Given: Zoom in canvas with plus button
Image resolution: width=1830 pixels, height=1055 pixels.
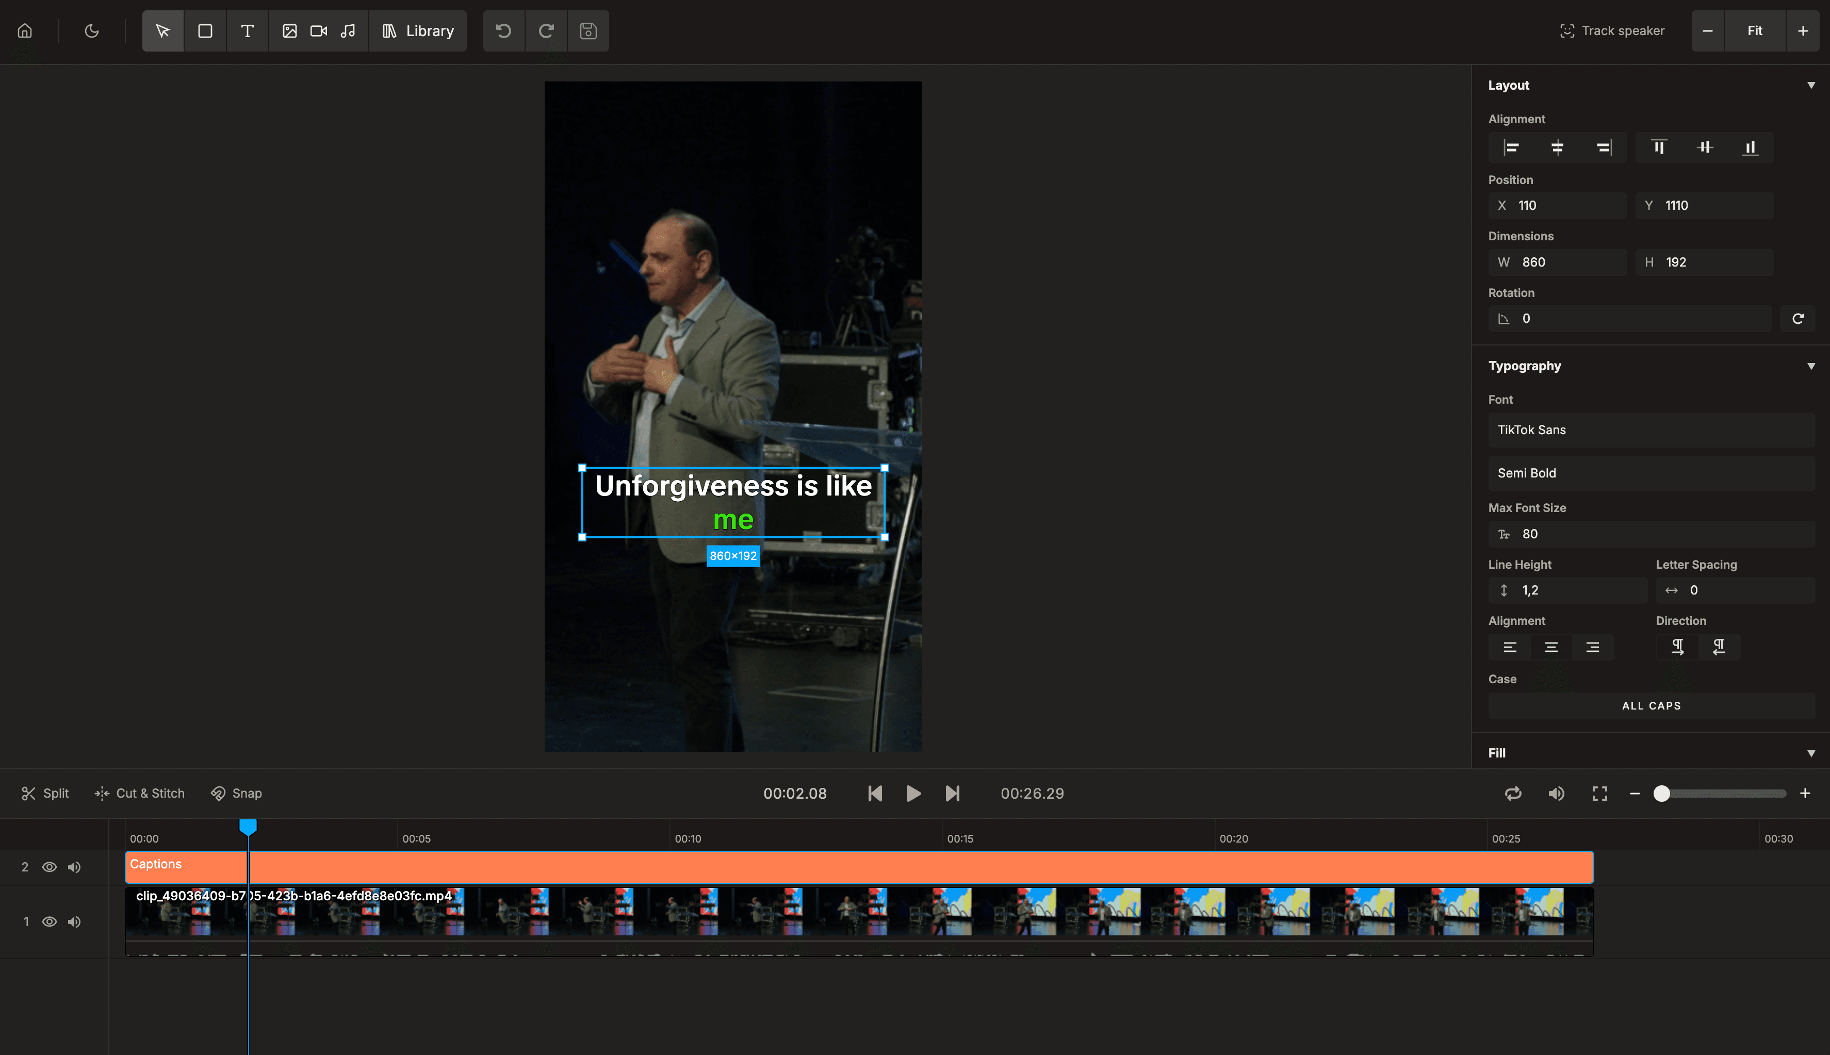Looking at the screenshot, I should pos(1803,30).
